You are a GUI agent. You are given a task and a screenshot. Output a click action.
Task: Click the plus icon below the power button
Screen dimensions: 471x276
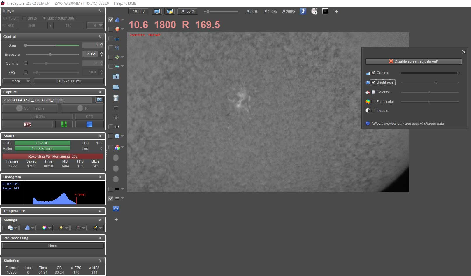point(116,219)
